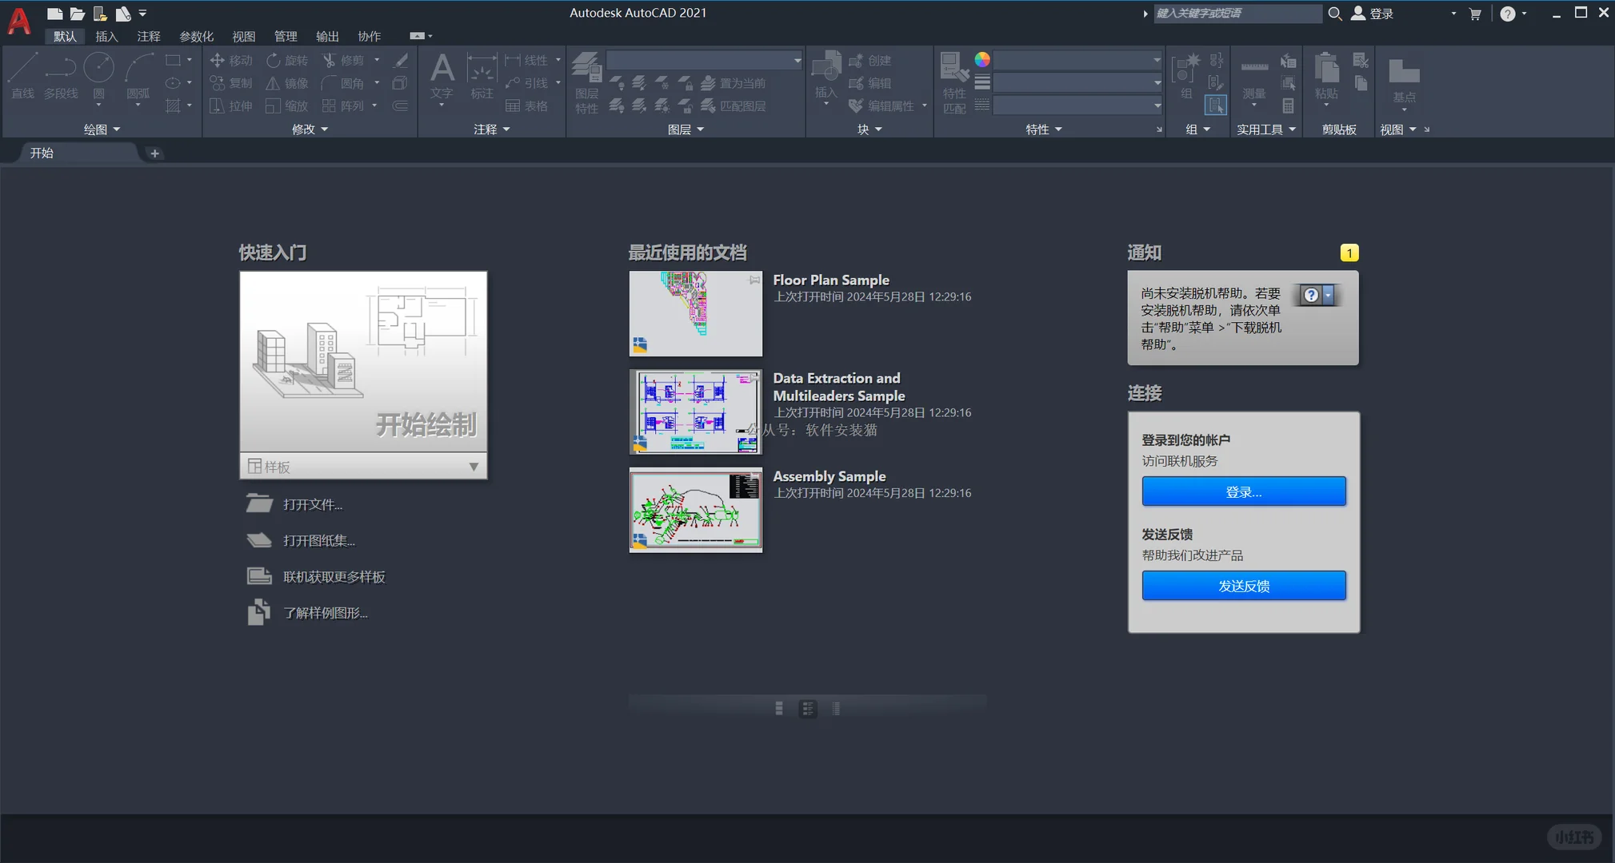
Task: Click the 登录 sign-in button
Action: pyautogui.click(x=1243, y=491)
